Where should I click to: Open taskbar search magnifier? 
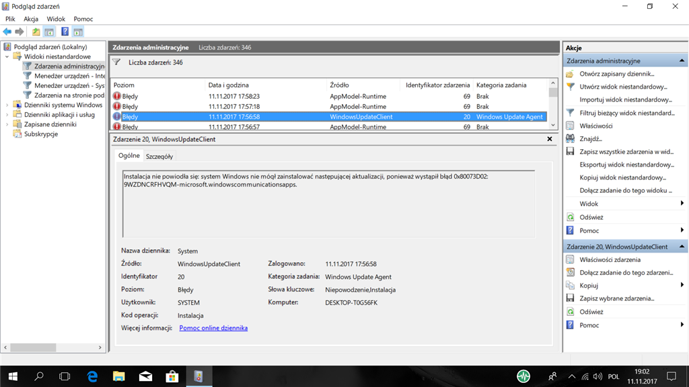point(39,376)
